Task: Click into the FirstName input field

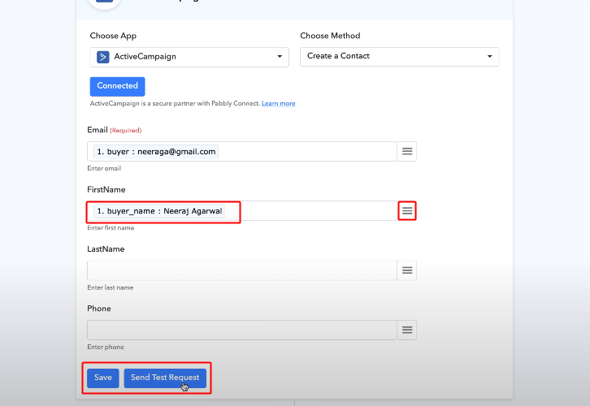Action: click(242, 211)
